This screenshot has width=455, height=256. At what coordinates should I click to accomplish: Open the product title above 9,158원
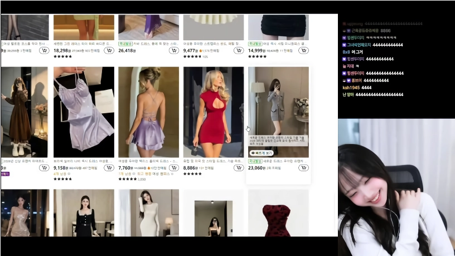pos(83,161)
